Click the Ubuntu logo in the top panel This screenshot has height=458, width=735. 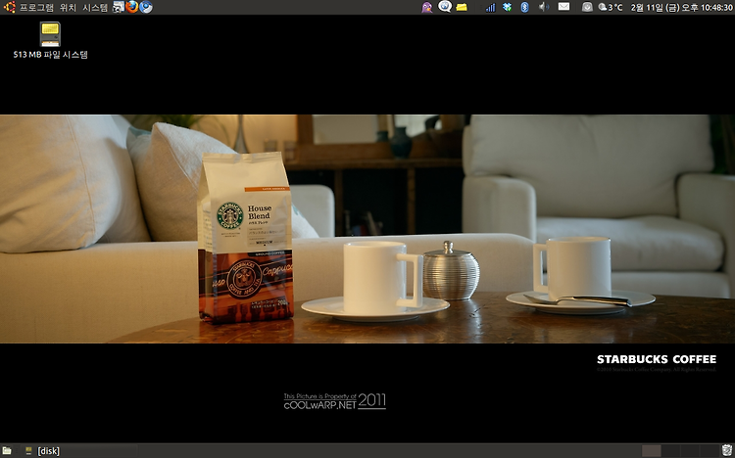[x=10, y=7]
